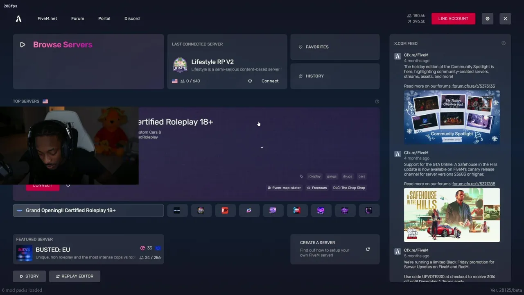Select the black server icon with white text
This screenshot has width=524, height=295.
[x=177, y=210]
